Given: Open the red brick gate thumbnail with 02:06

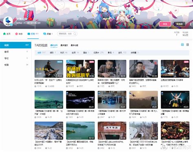Looking at the screenshot, I should pos(112,130).
